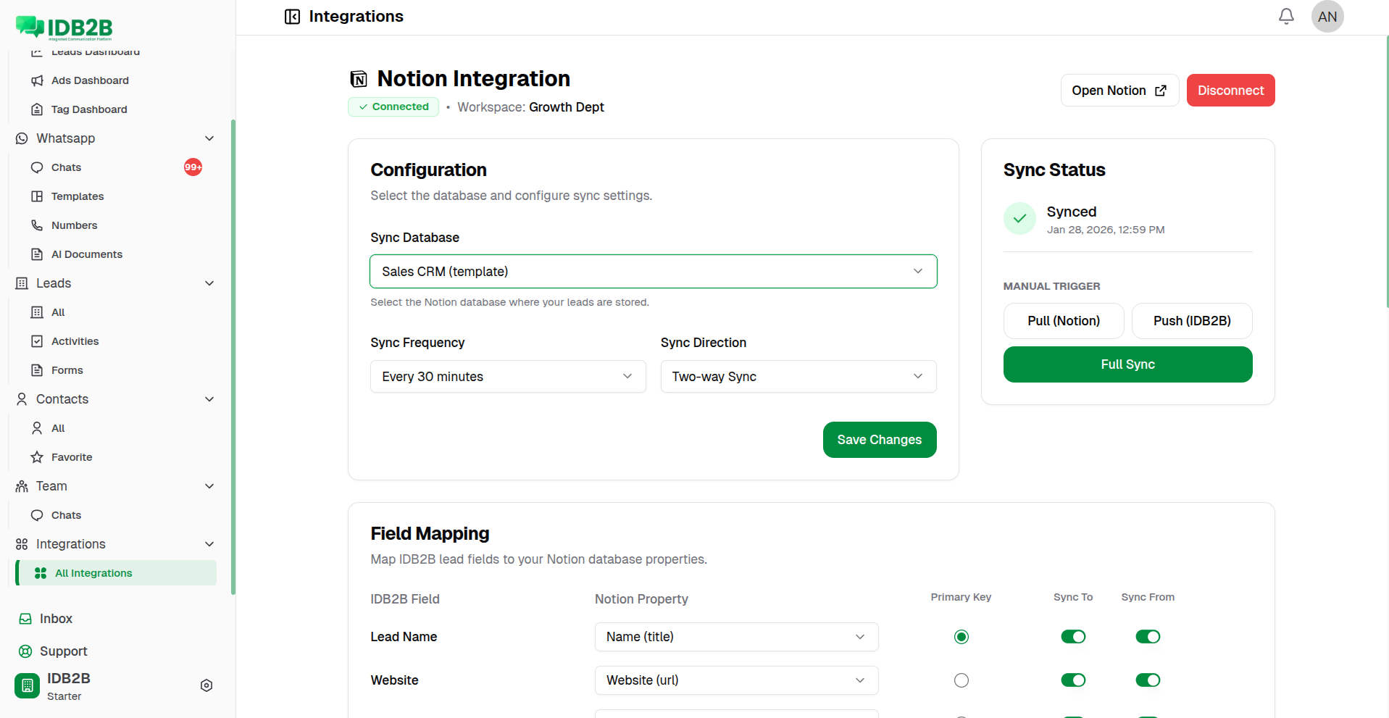This screenshot has height=718, width=1389.
Task: Trigger a Full Sync
Action: click(1127, 364)
